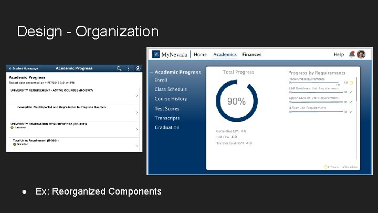
Task: Click the yellow in-progress clock icon
Action: [351, 83]
